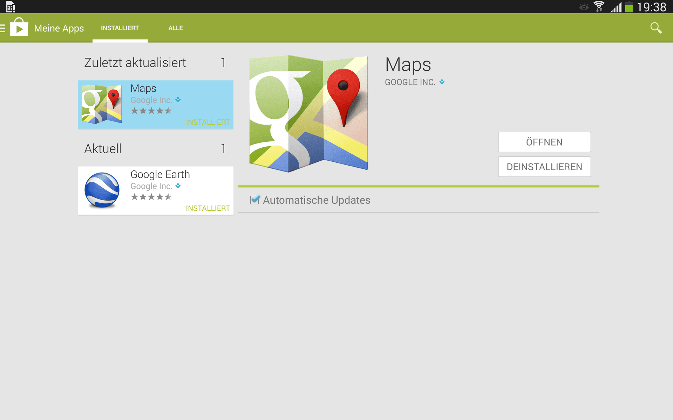Select the Maps app name in list
Viewport: 673px width, 420px height.
click(143, 89)
